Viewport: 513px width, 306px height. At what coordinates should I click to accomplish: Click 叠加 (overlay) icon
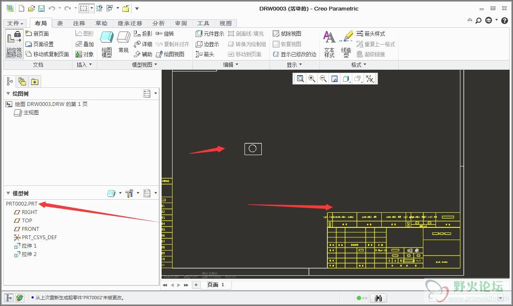pos(85,44)
